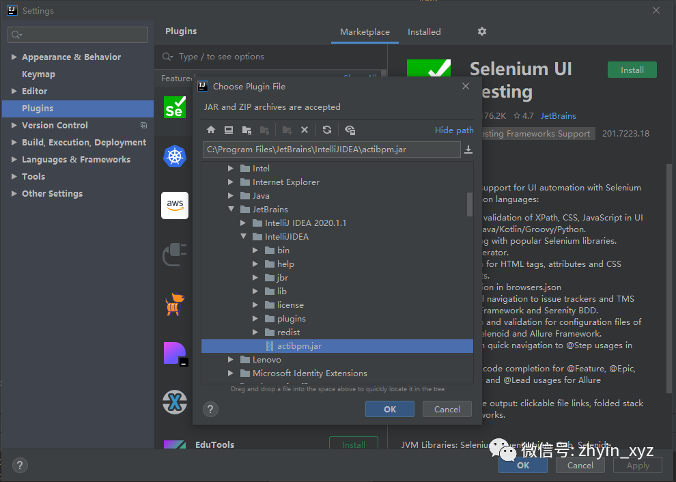Click the Desktop directory icon
676x482 pixels.
pyautogui.click(x=229, y=130)
